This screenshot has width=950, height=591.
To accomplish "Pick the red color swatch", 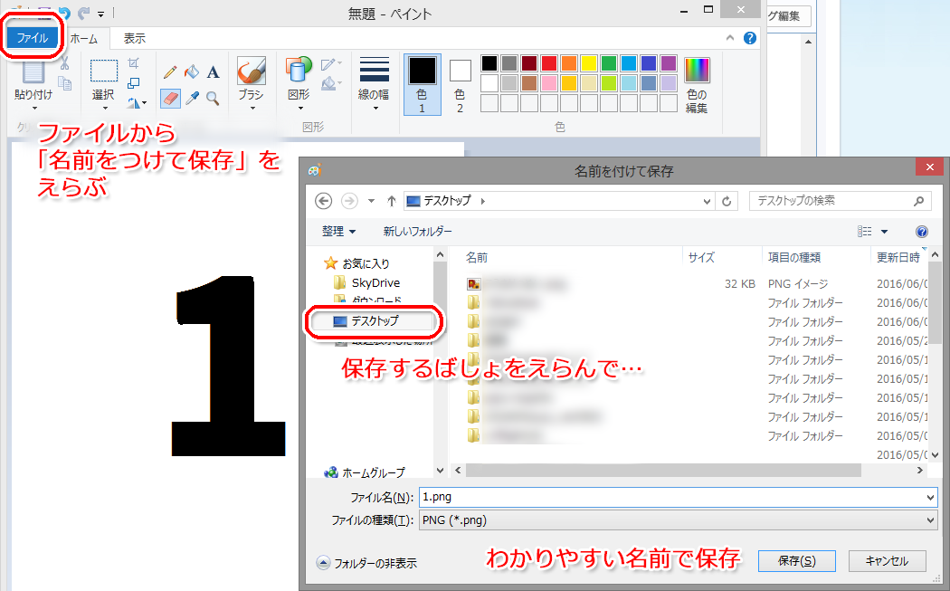I will (549, 63).
